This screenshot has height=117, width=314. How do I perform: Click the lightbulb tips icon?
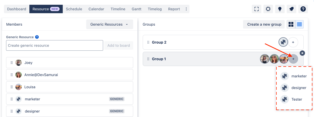[x=280, y=9]
